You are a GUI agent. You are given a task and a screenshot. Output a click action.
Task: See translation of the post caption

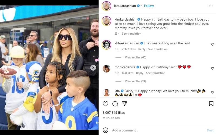point(131,34)
